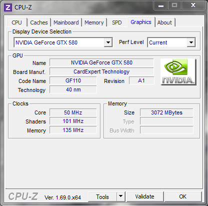
Task: Expand the display device dropdown arrow
Action: (x=108, y=42)
